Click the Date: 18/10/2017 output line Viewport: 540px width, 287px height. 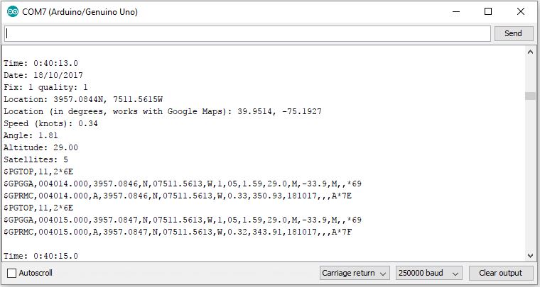(43, 75)
